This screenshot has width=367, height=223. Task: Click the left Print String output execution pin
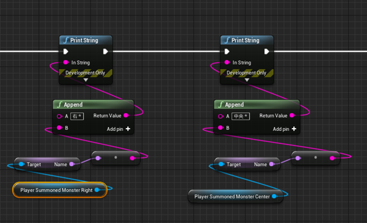pos(105,51)
